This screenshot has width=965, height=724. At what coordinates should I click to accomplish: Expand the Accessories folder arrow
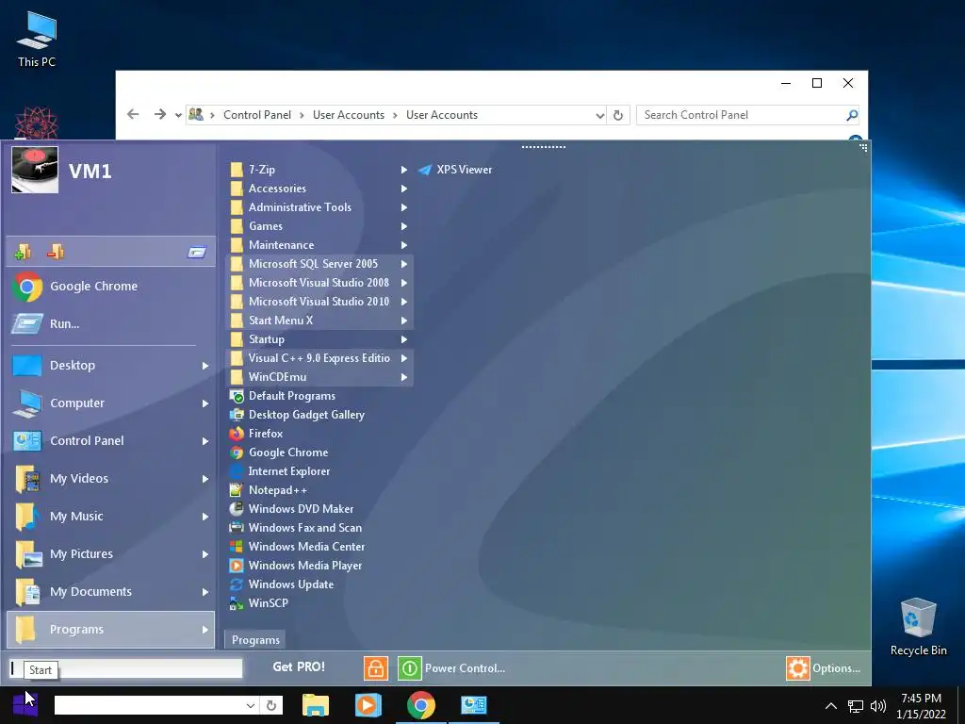point(404,189)
